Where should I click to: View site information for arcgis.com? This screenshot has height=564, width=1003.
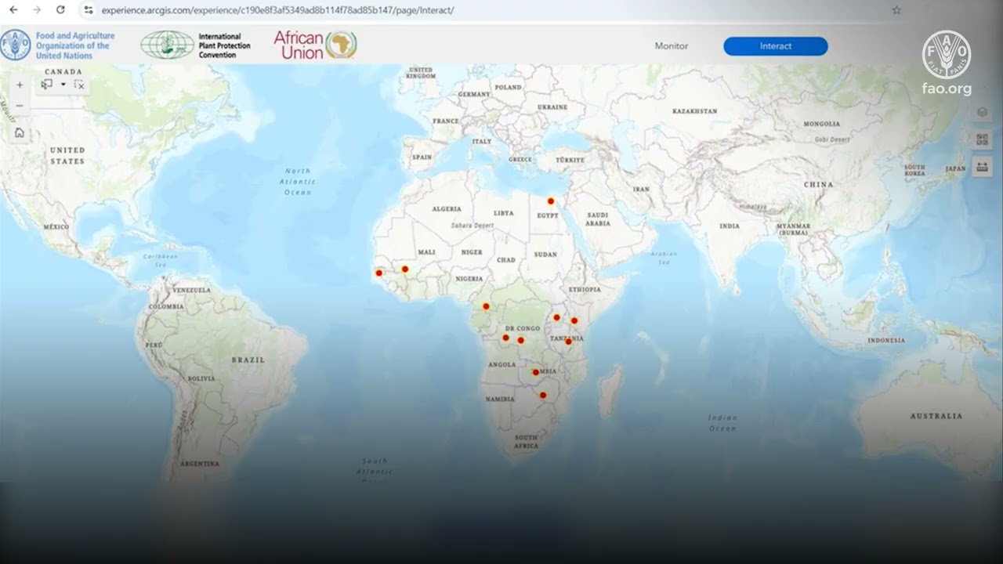tap(89, 10)
